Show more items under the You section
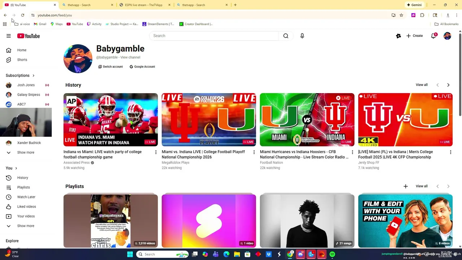462x260 pixels. click(x=26, y=226)
